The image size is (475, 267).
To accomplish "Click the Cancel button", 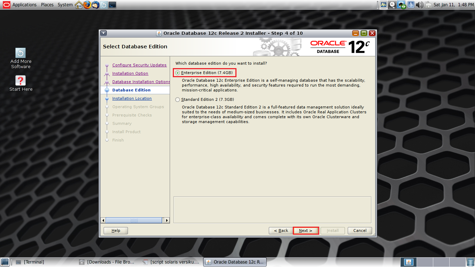I will click(360, 230).
